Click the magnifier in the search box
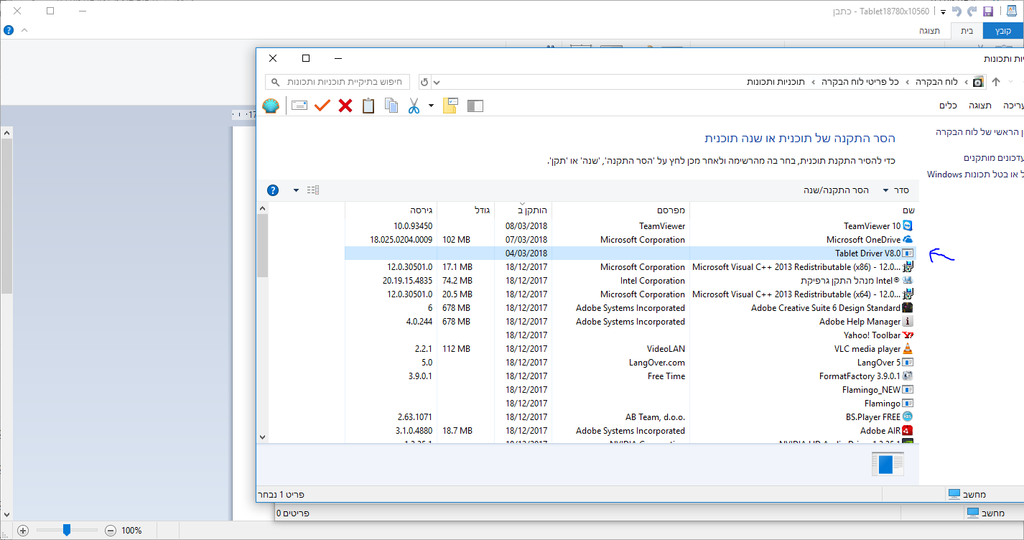The height and width of the screenshot is (540, 1024). point(276,82)
